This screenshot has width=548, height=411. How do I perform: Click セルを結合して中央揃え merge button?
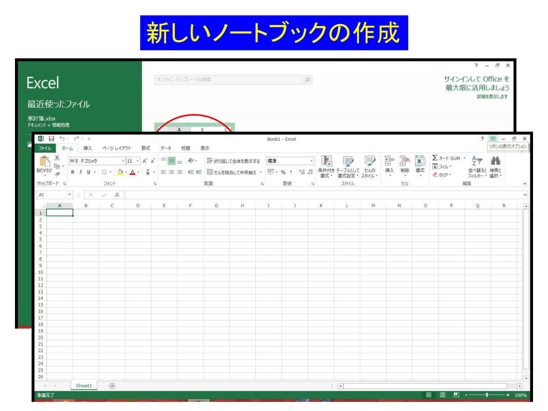point(232,172)
